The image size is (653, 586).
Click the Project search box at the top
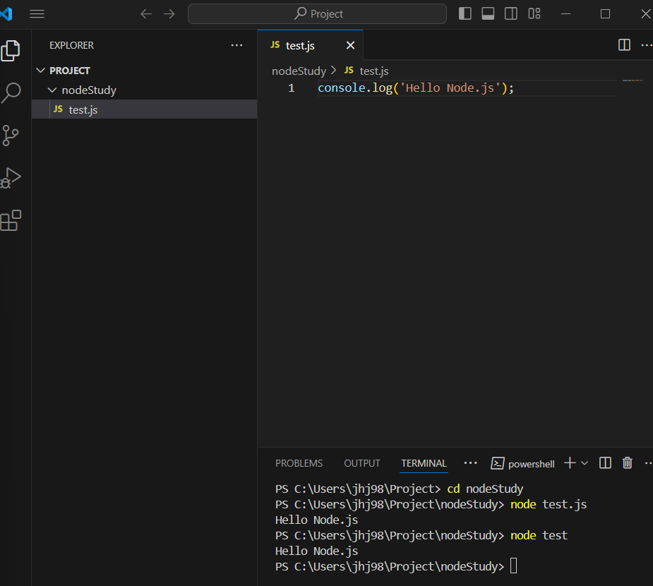[316, 13]
